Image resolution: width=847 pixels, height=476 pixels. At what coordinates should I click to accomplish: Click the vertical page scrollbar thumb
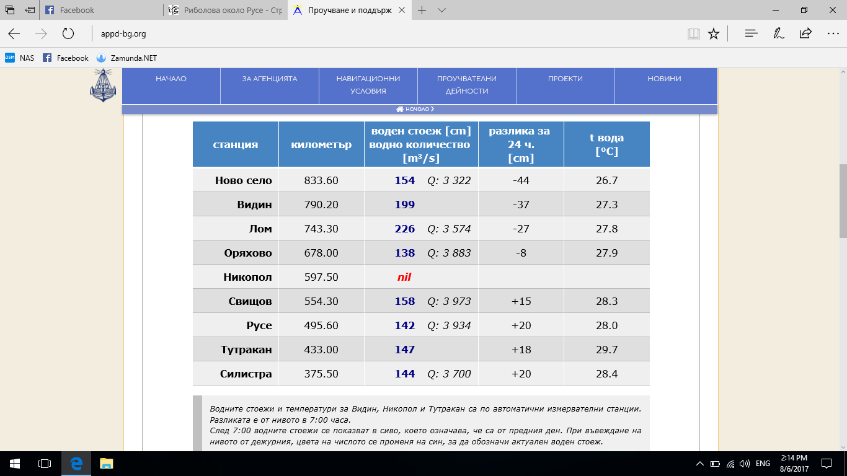(843, 201)
